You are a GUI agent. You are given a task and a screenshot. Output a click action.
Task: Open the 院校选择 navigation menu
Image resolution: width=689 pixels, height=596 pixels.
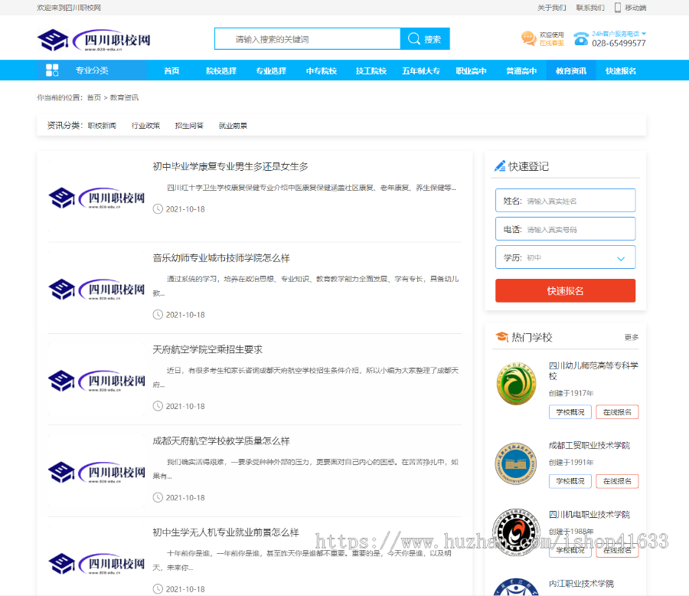tap(221, 70)
